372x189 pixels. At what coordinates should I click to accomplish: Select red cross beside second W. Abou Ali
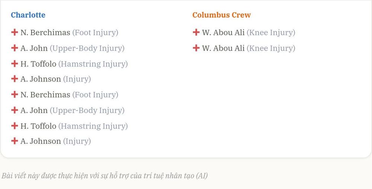[x=196, y=48]
